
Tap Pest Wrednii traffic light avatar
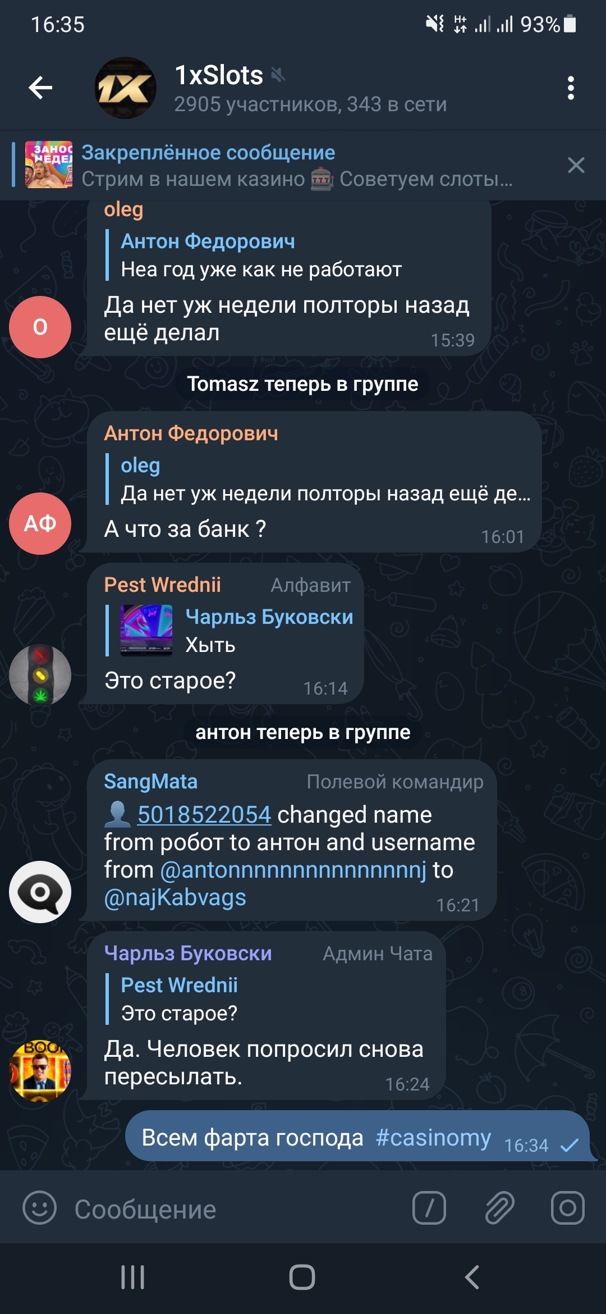tap(40, 675)
